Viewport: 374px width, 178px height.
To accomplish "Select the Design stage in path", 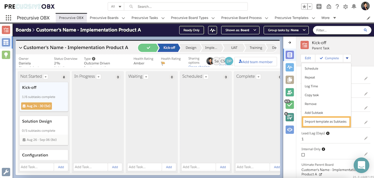I will point(191,48).
